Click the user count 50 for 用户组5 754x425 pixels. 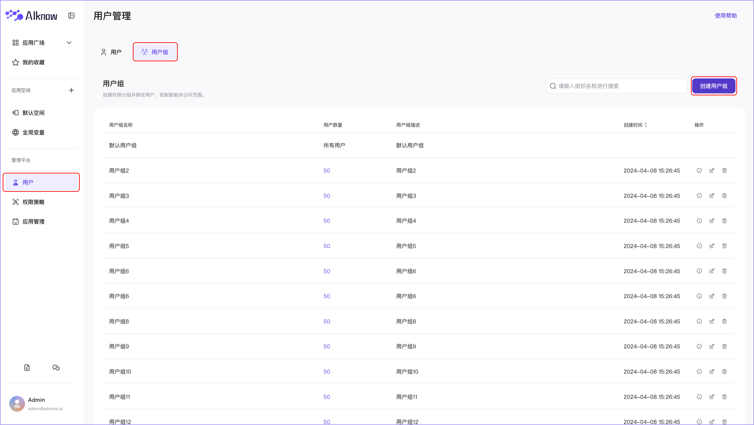tap(327, 246)
